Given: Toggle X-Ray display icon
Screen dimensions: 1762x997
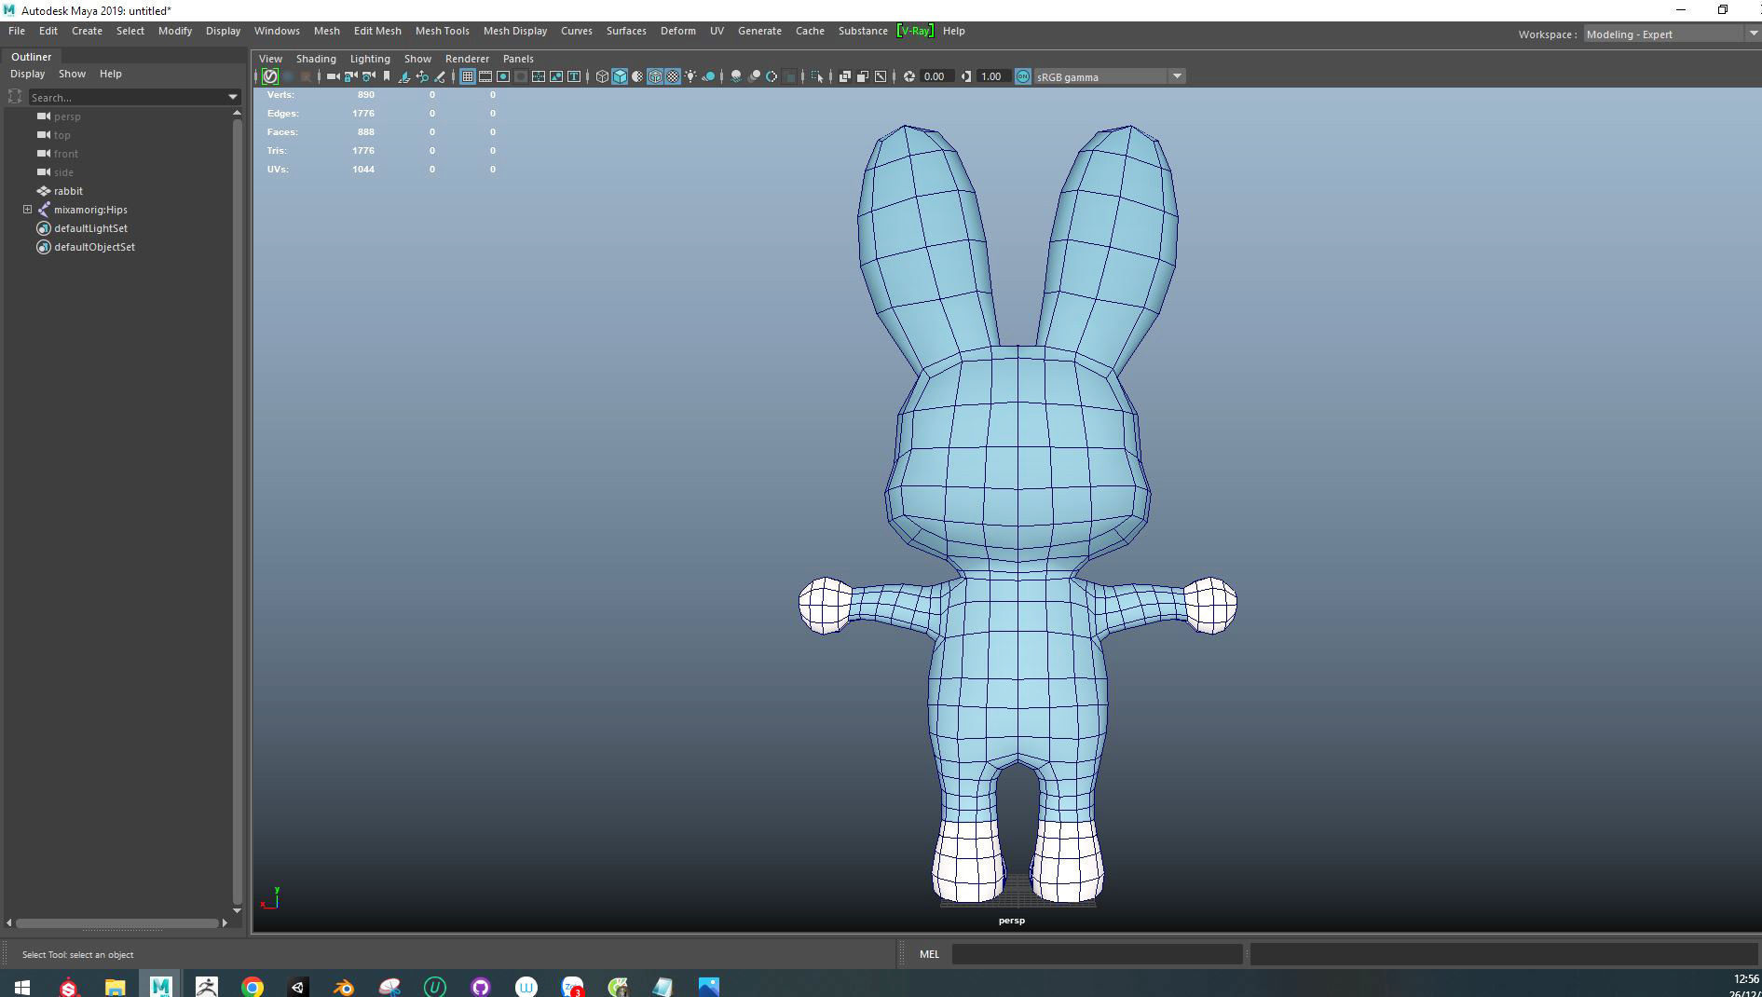Looking at the screenshot, I should [845, 76].
